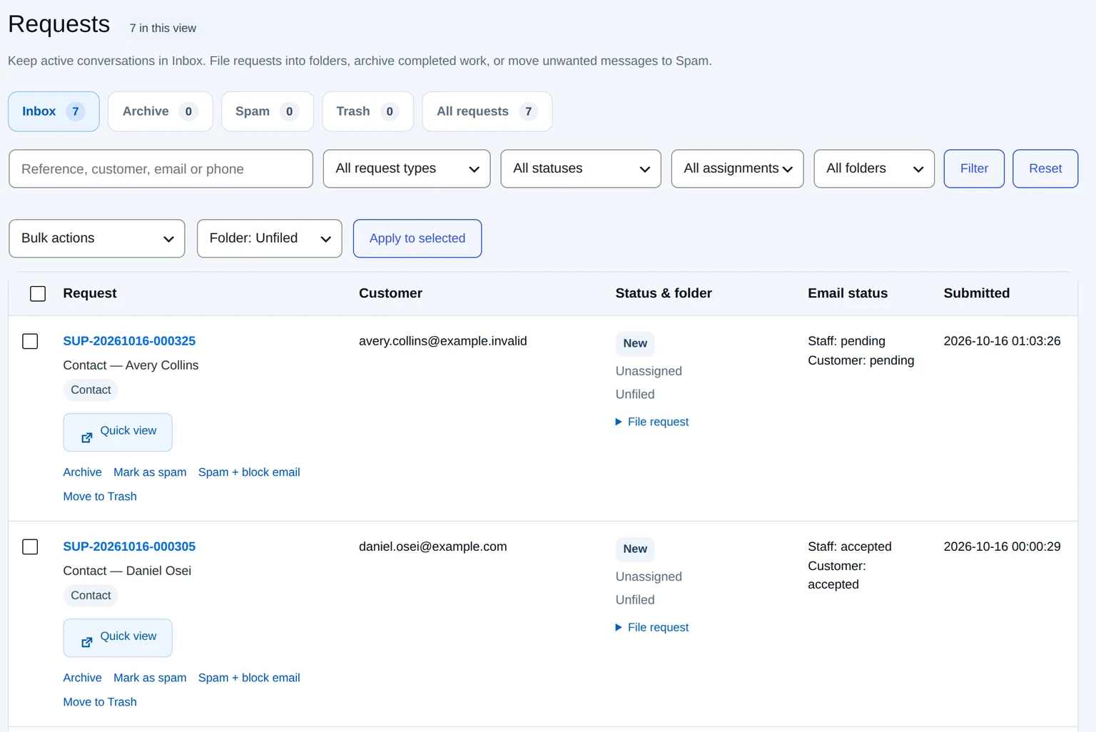Click the Reset button

pos(1045,168)
